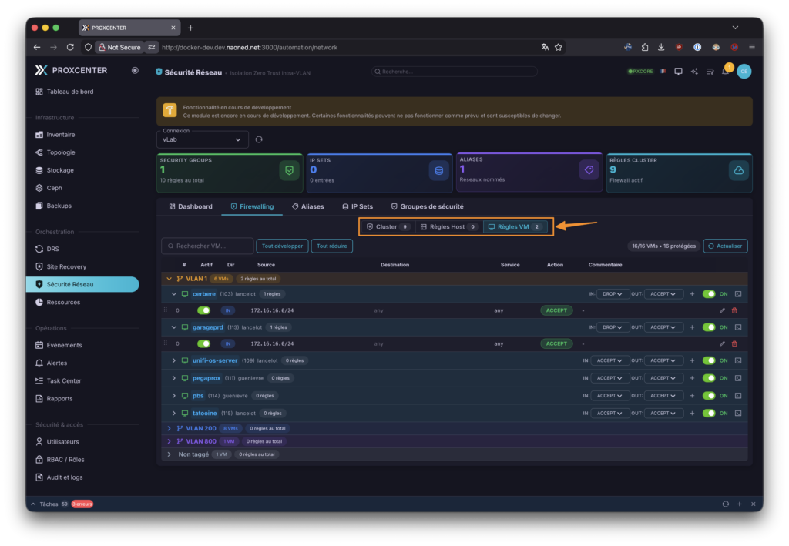Click the French flag language icon
This screenshot has width=789, height=546.
tap(662, 72)
